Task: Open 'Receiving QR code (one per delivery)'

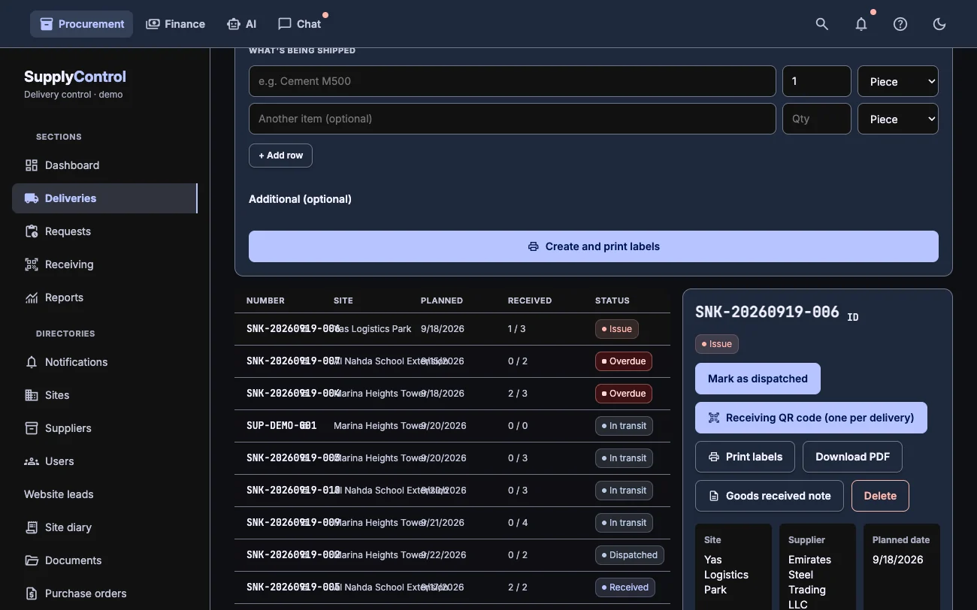Action: point(811,418)
